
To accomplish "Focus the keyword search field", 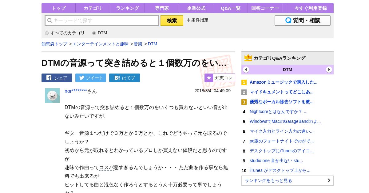I will 102,21.
